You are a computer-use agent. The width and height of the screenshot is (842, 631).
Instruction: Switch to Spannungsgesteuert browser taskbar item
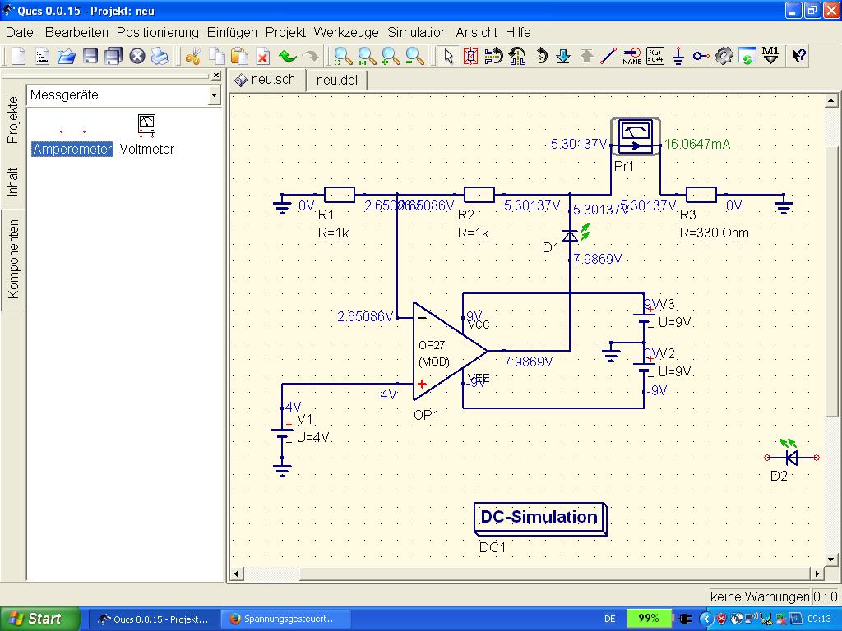(x=285, y=619)
